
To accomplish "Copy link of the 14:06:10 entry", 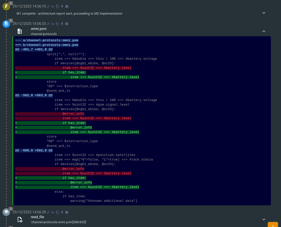I will pyautogui.click(x=48, y=7).
